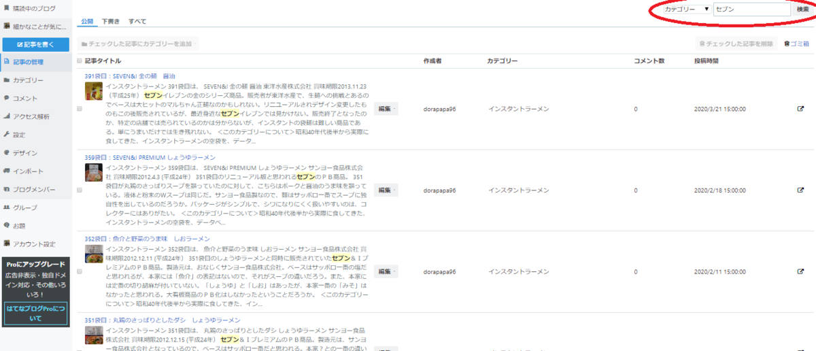Open アクセス解析 chart item in sidebar
Screen dimensions: 816x351
click(35, 116)
